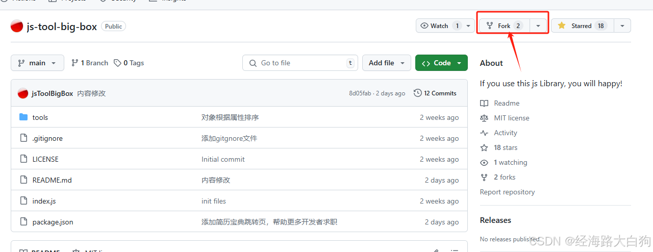This screenshot has width=653, height=252.
Task: Focus the Go to file search field
Action: [x=300, y=63]
